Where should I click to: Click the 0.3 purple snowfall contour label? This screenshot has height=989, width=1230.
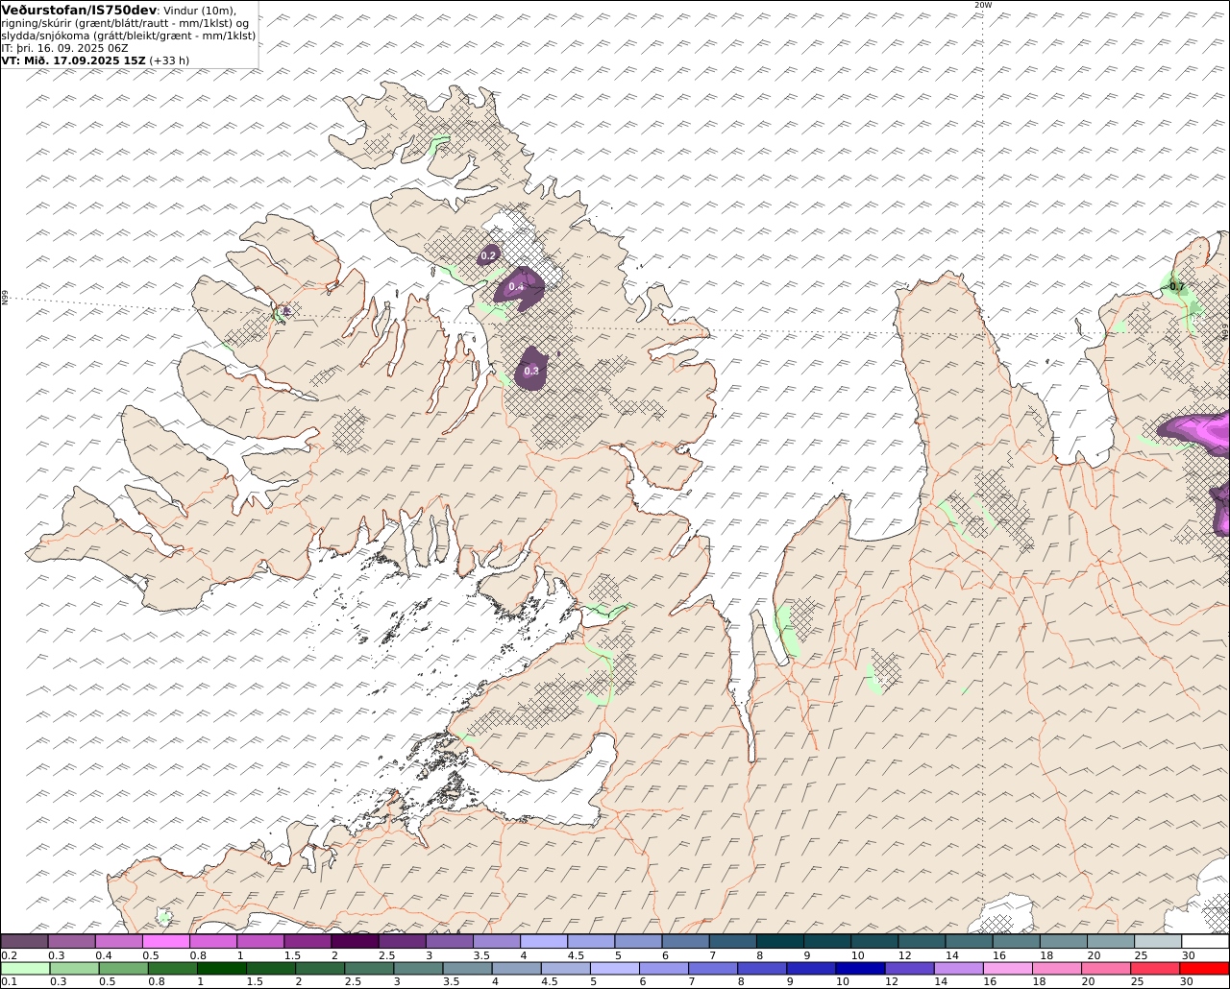[x=531, y=371]
